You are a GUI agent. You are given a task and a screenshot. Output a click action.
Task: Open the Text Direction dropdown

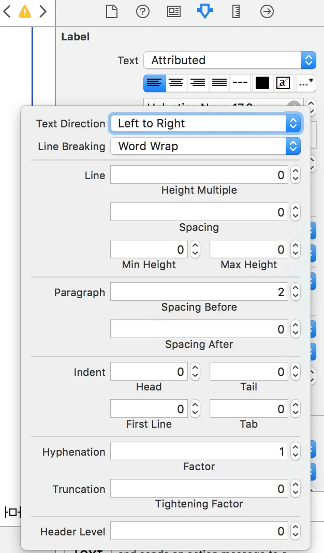(x=205, y=124)
